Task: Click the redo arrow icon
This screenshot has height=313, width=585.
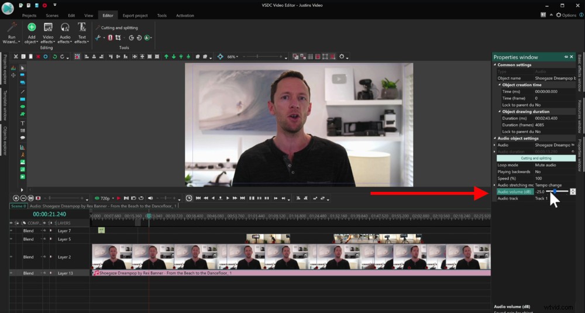Action: coord(63,57)
